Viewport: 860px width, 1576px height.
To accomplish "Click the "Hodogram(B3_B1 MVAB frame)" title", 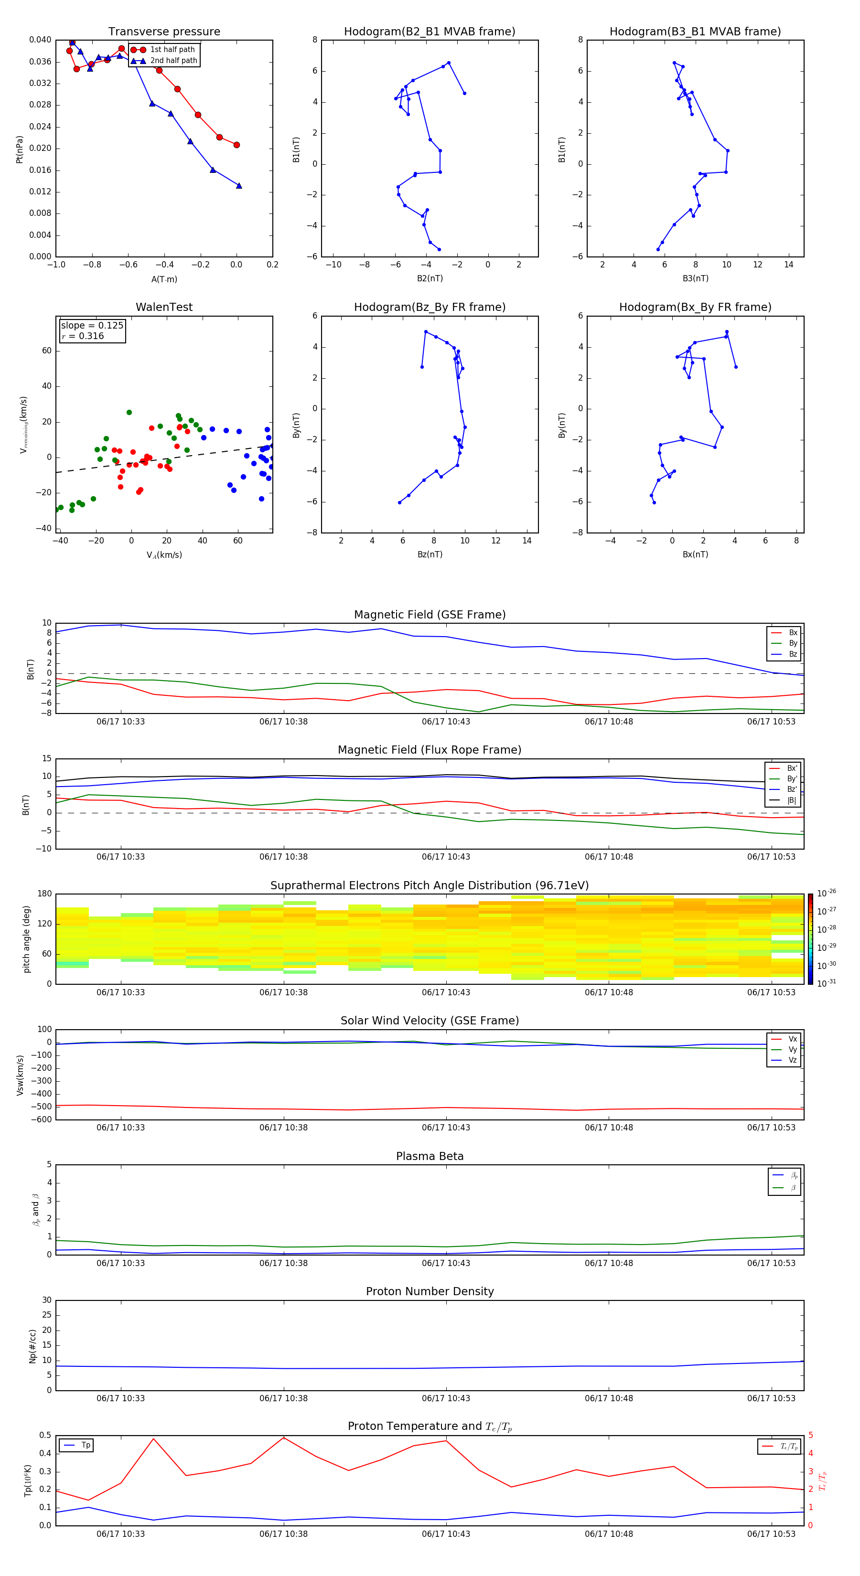I will pyautogui.click(x=695, y=32).
